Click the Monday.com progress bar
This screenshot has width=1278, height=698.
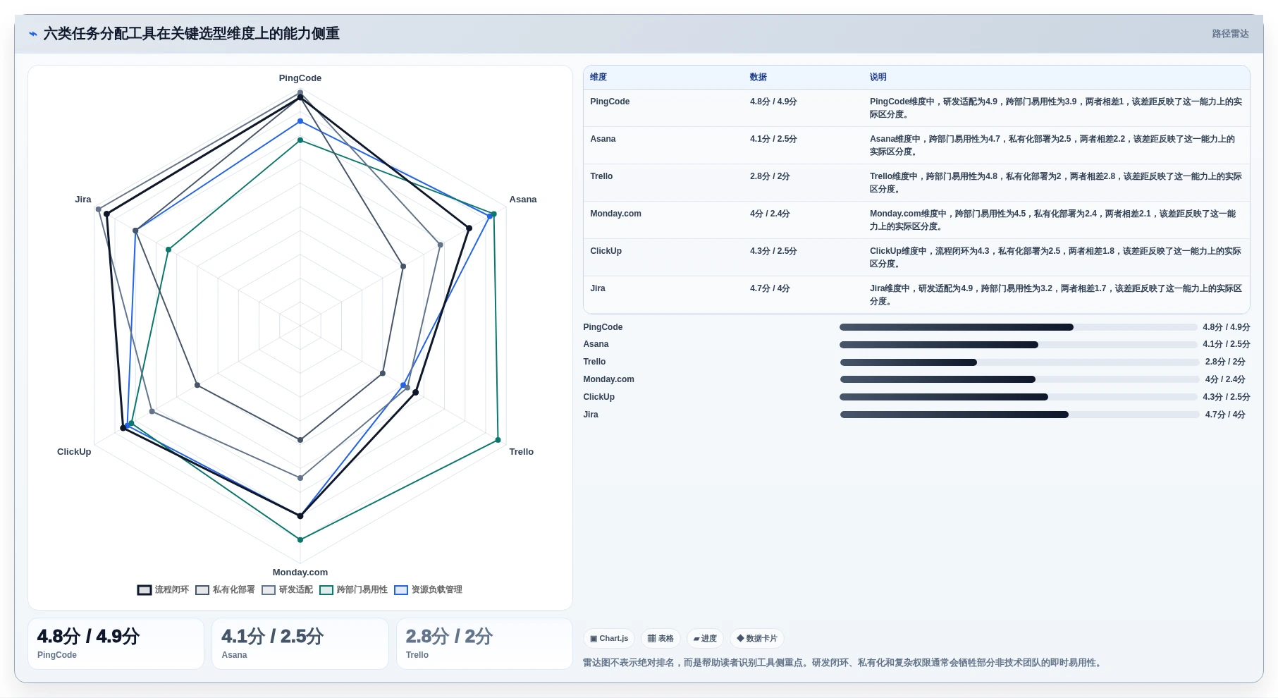[x=1019, y=379]
